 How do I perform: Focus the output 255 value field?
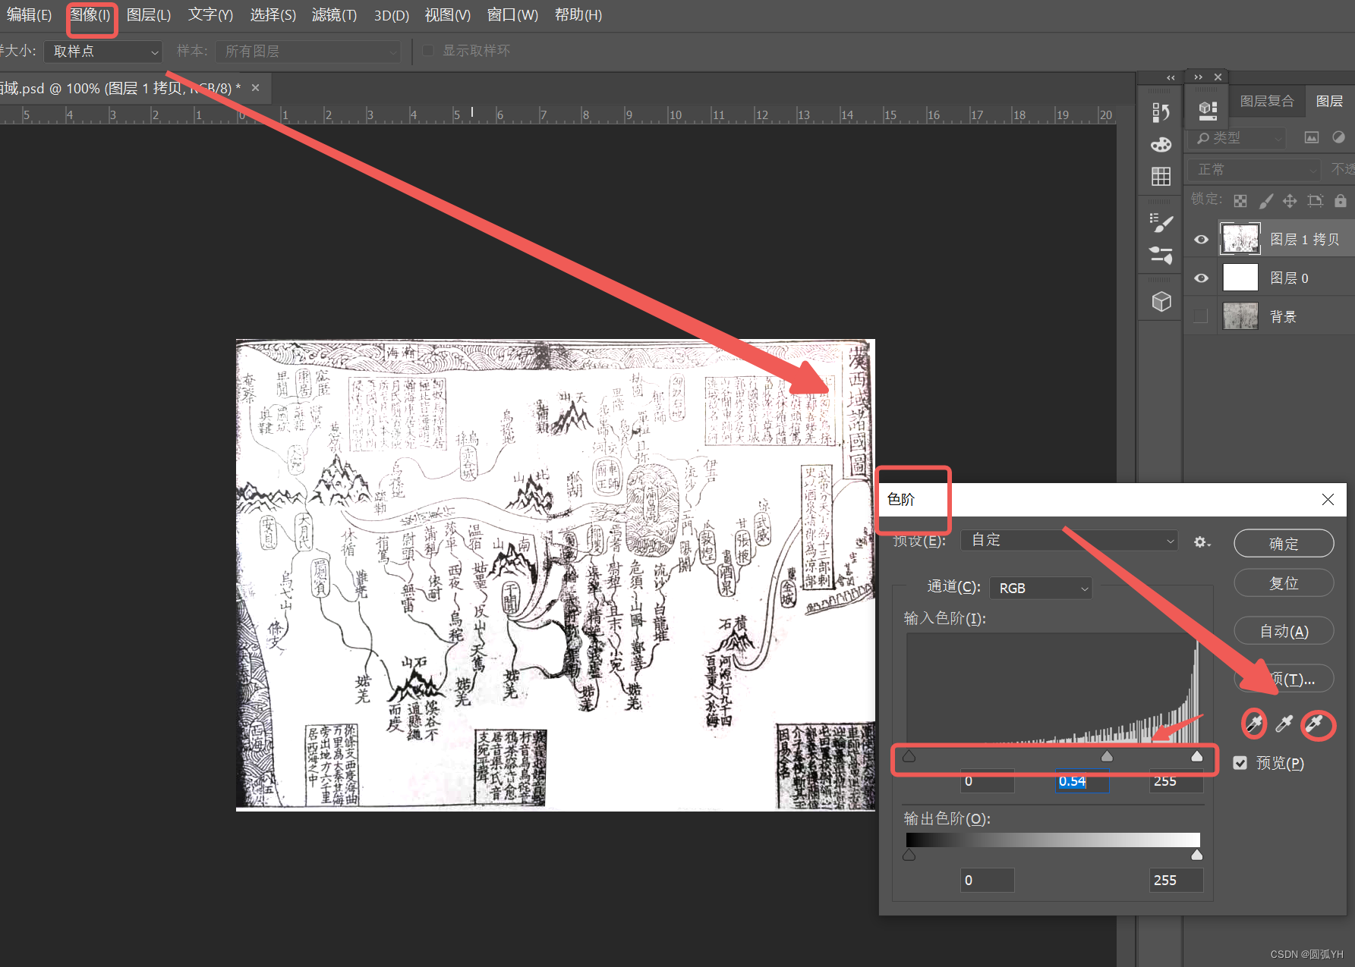[x=1176, y=880]
